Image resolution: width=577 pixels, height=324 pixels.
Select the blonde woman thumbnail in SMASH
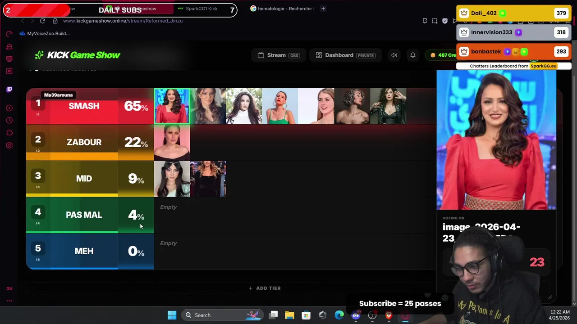pos(316,106)
